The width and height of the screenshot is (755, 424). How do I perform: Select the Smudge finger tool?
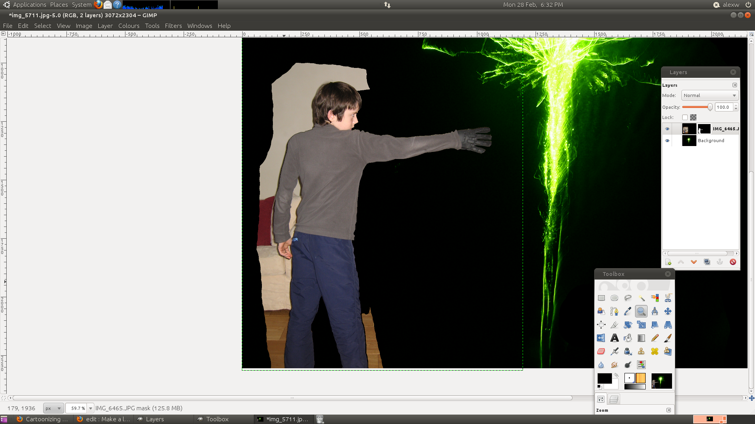click(615, 365)
